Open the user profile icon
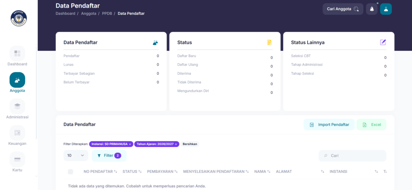This screenshot has height=190, width=412. 386,9
